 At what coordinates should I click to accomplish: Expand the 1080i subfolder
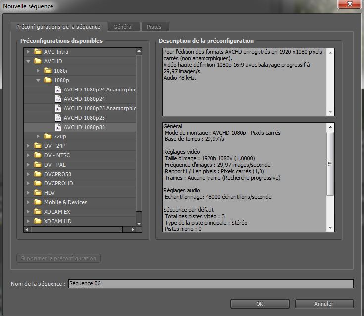38,71
